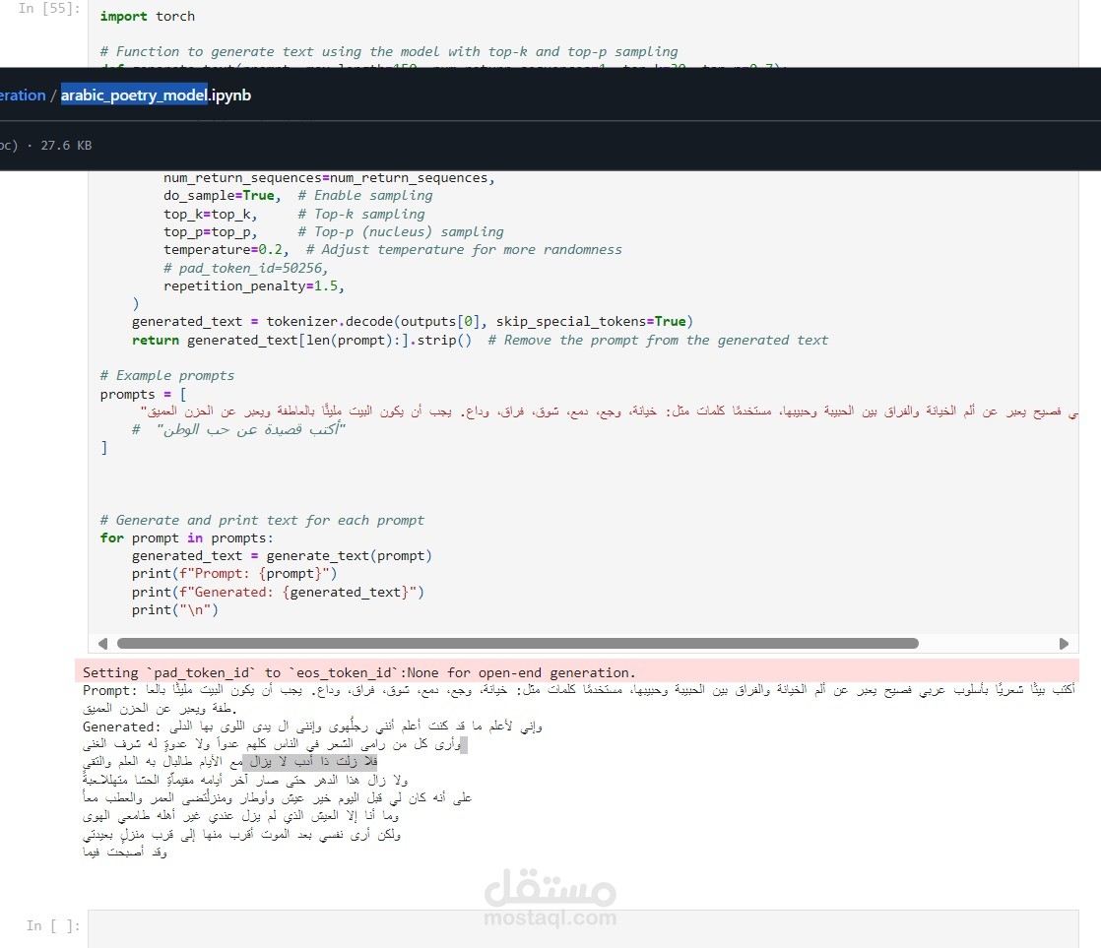Click the 'prompts = [' line

click(x=143, y=395)
